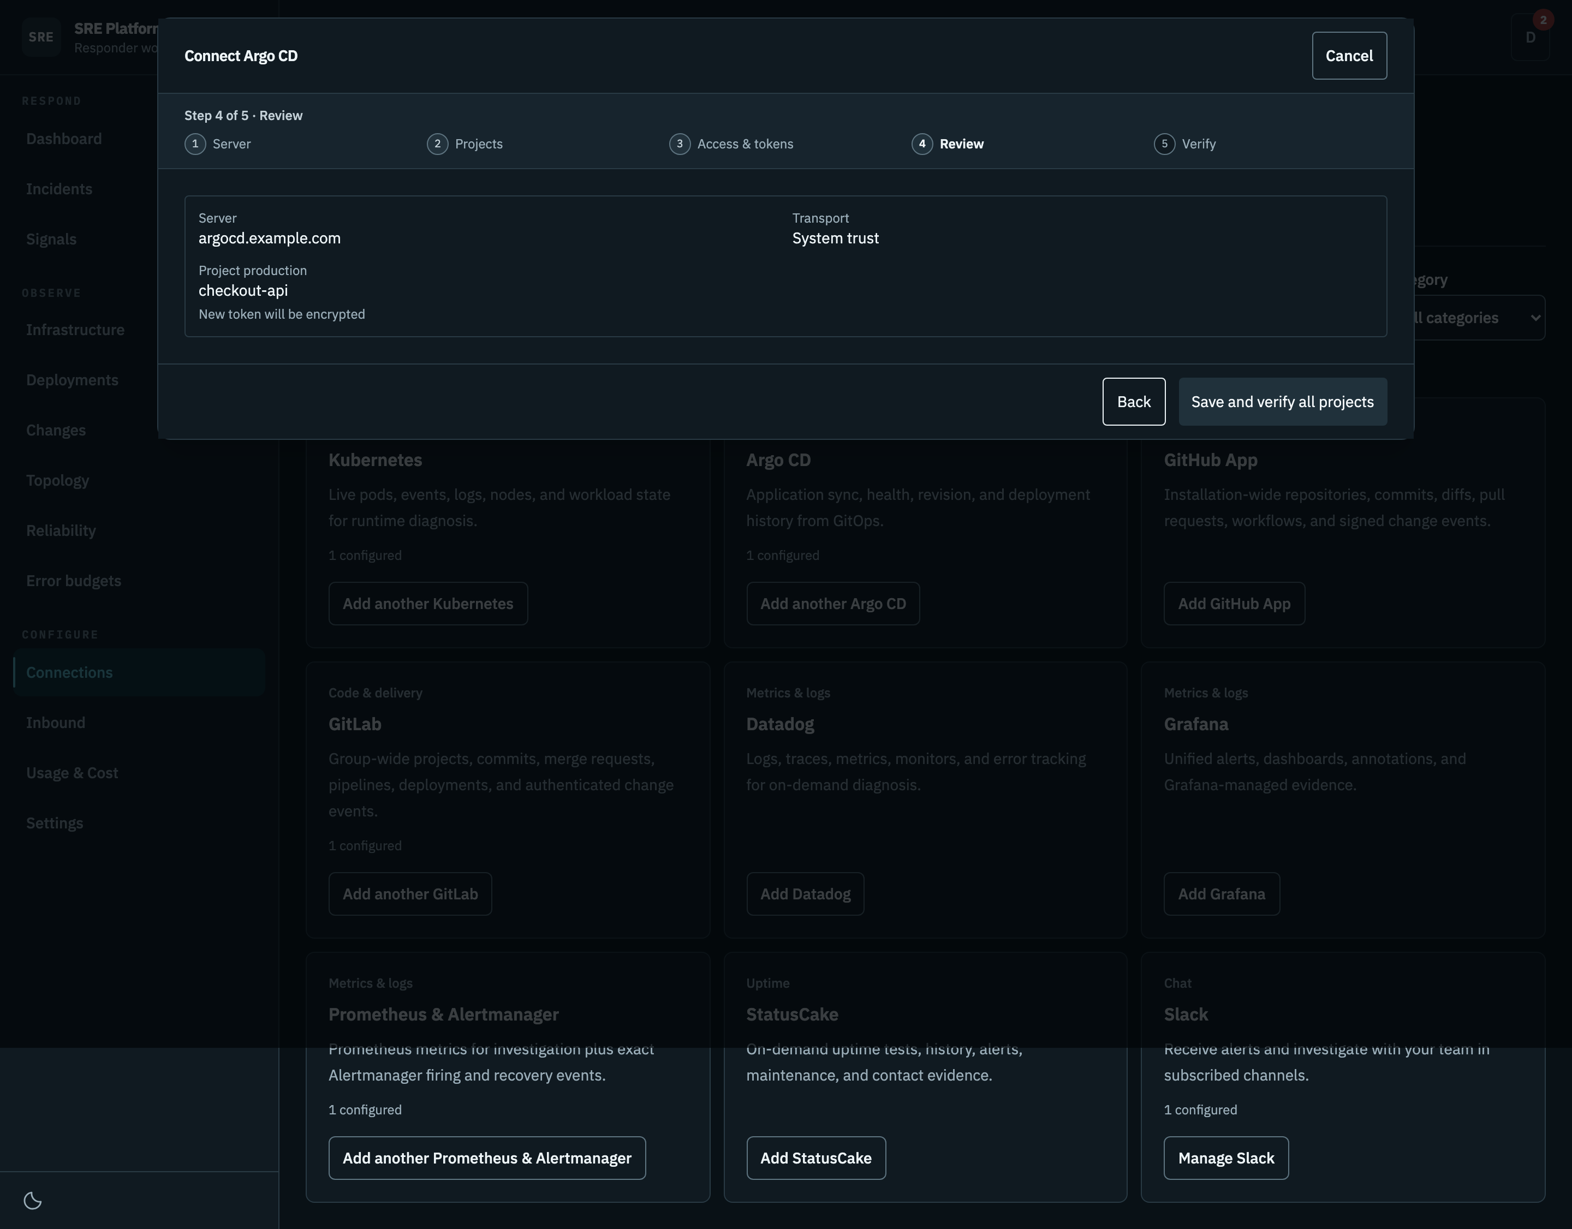Viewport: 1572px width, 1229px height.
Task: Click Add another Argo CD button
Action: (x=833, y=604)
